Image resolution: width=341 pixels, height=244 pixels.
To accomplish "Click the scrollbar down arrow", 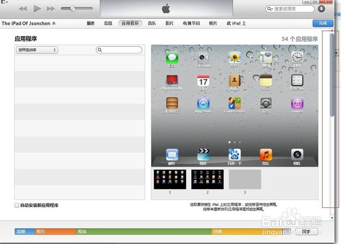I will [332, 218].
